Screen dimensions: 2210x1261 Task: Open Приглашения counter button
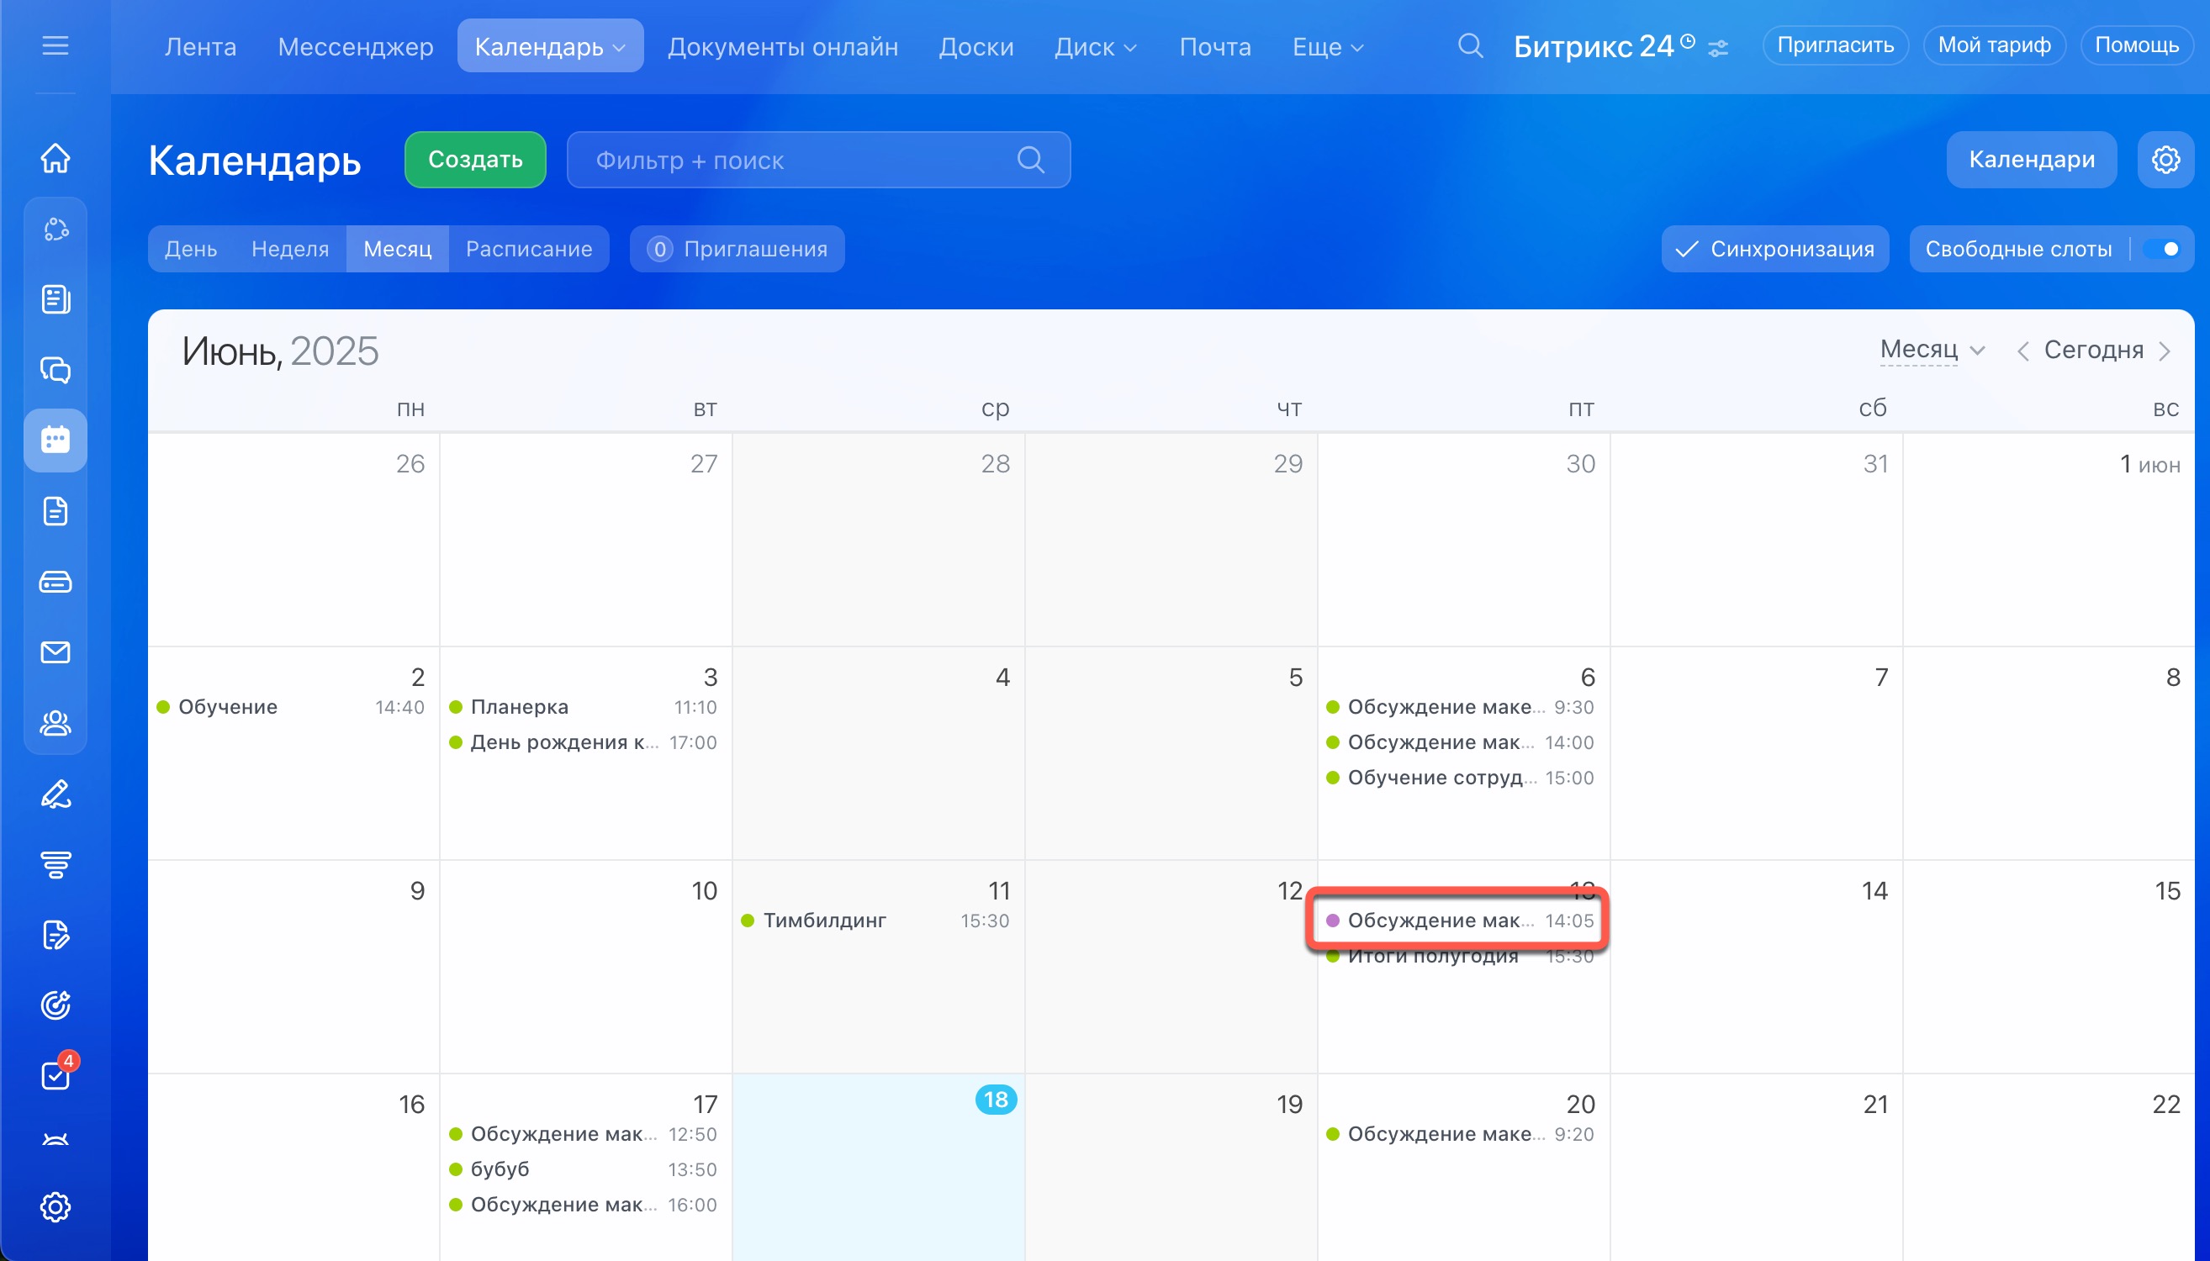(x=737, y=250)
